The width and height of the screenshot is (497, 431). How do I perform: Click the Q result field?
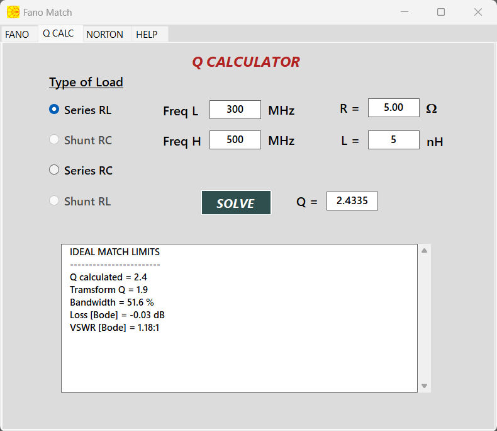click(352, 202)
